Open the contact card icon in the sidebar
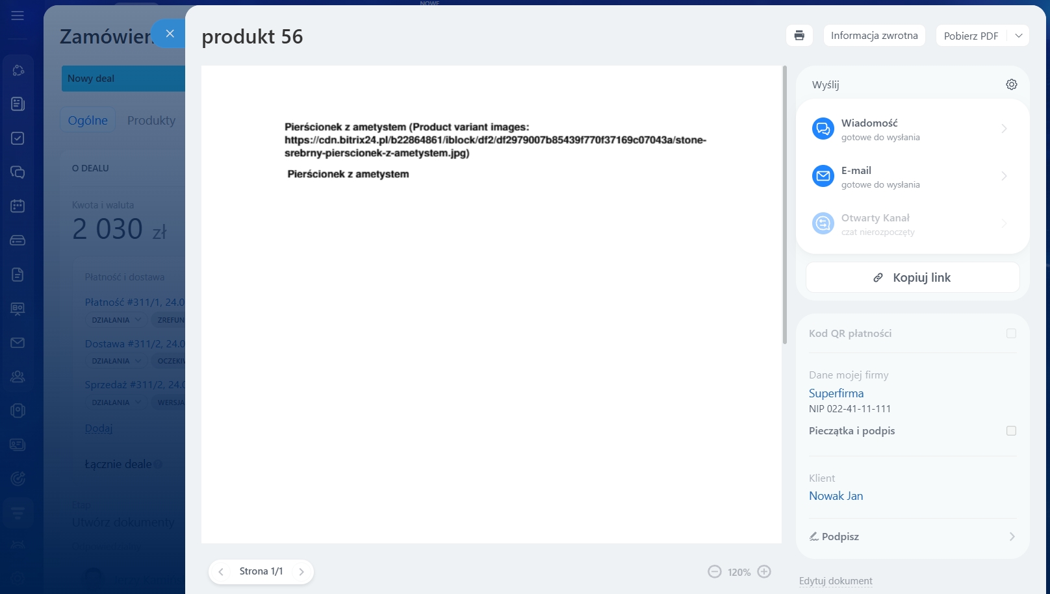 pos(18,445)
